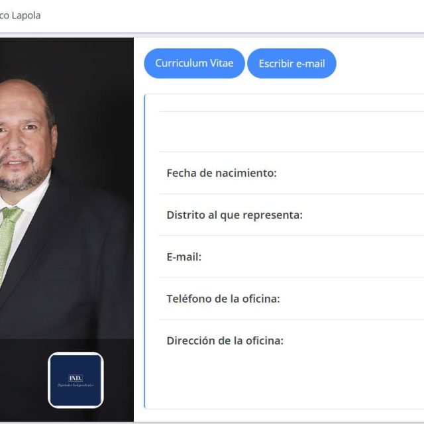Click empty value area beside E-mail label
424x424 pixels.
(x=313, y=257)
